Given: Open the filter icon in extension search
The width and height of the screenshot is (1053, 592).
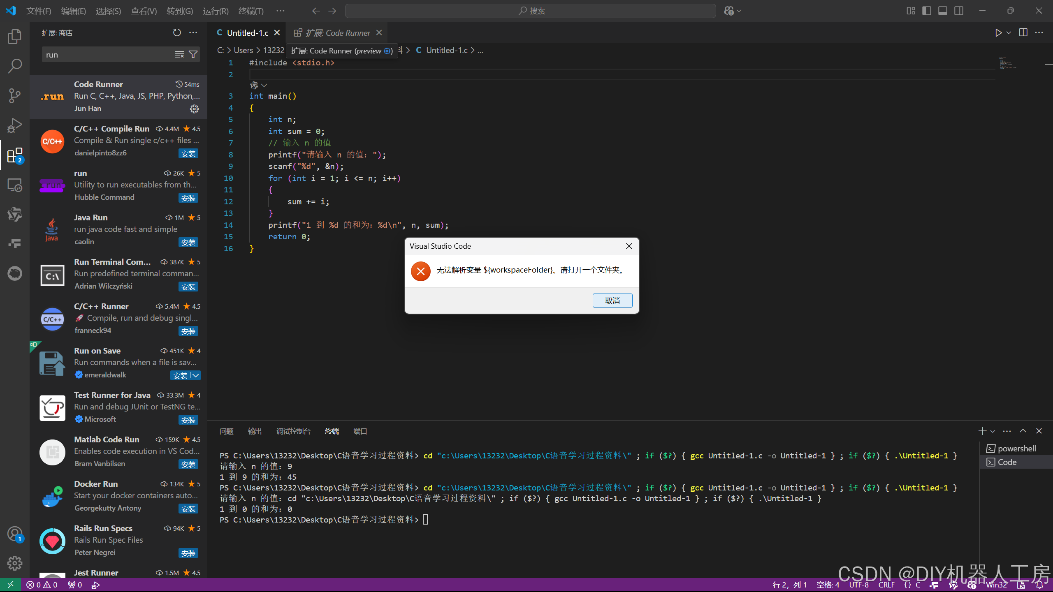Looking at the screenshot, I should pyautogui.click(x=193, y=54).
